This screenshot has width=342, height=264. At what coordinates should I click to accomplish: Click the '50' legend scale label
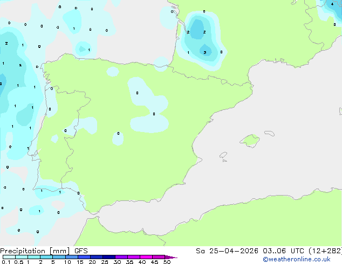(x=167, y=262)
